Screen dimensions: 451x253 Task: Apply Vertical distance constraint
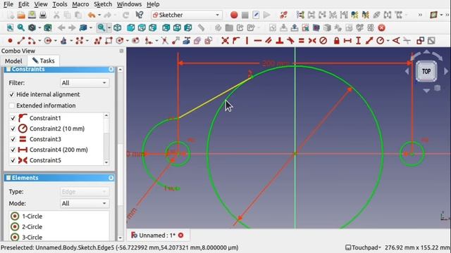point(359,41)
